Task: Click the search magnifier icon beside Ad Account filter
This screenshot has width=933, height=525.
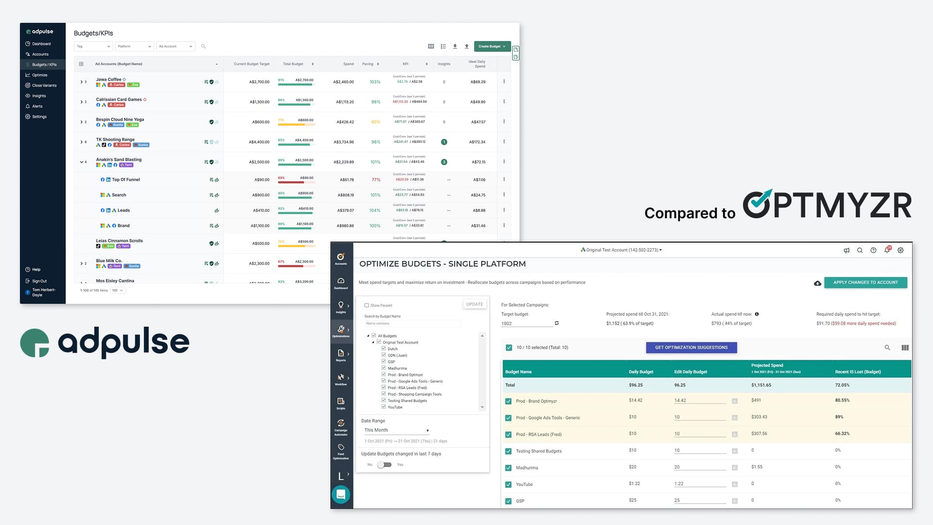Action: pos(204,47)
